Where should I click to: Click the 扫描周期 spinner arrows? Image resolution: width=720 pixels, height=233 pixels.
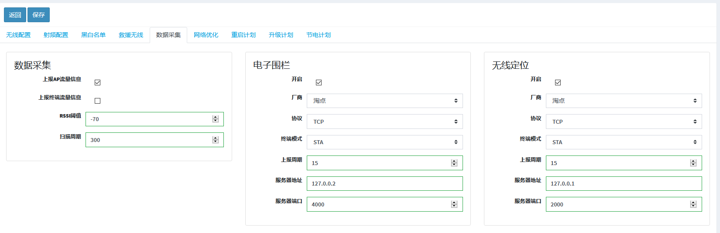(x=216, y=140)
